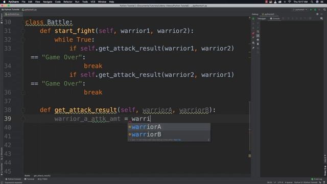Collapse the start_fight method at line 31
The width and height of the screenshot is (327, 184).
click(23, 31)
